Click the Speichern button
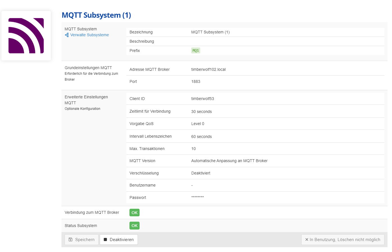 82,240
